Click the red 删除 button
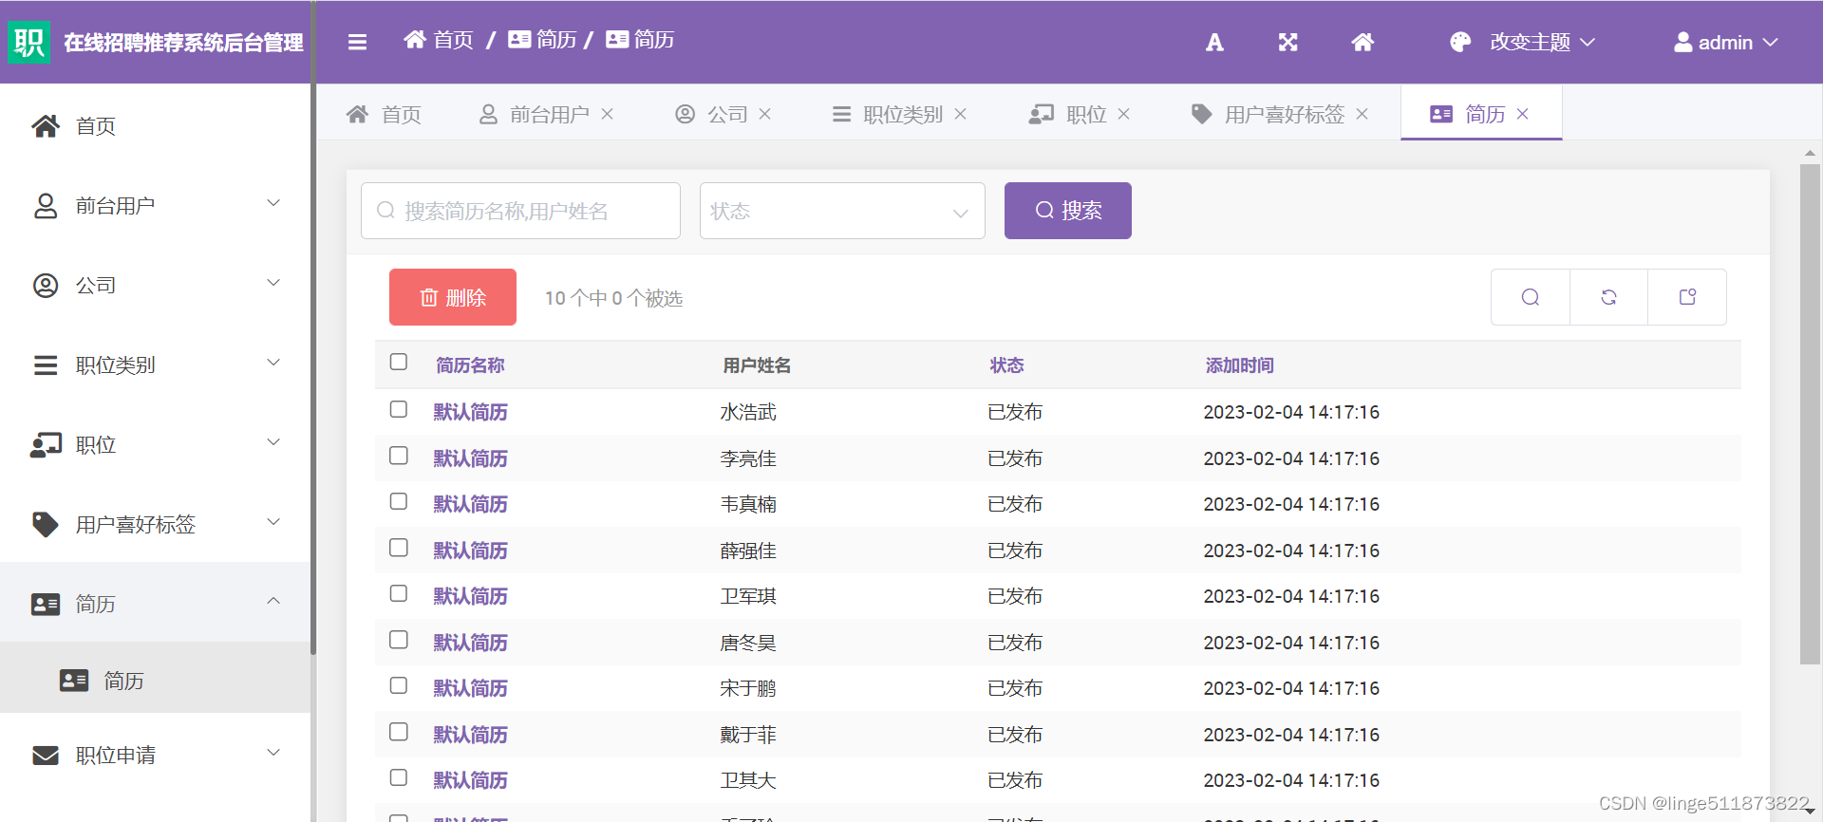The height and width of the screenshot is (822, 1823). coord(453,297)
